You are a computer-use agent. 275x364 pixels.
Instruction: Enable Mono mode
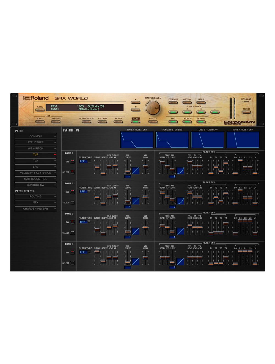(118, 121)
